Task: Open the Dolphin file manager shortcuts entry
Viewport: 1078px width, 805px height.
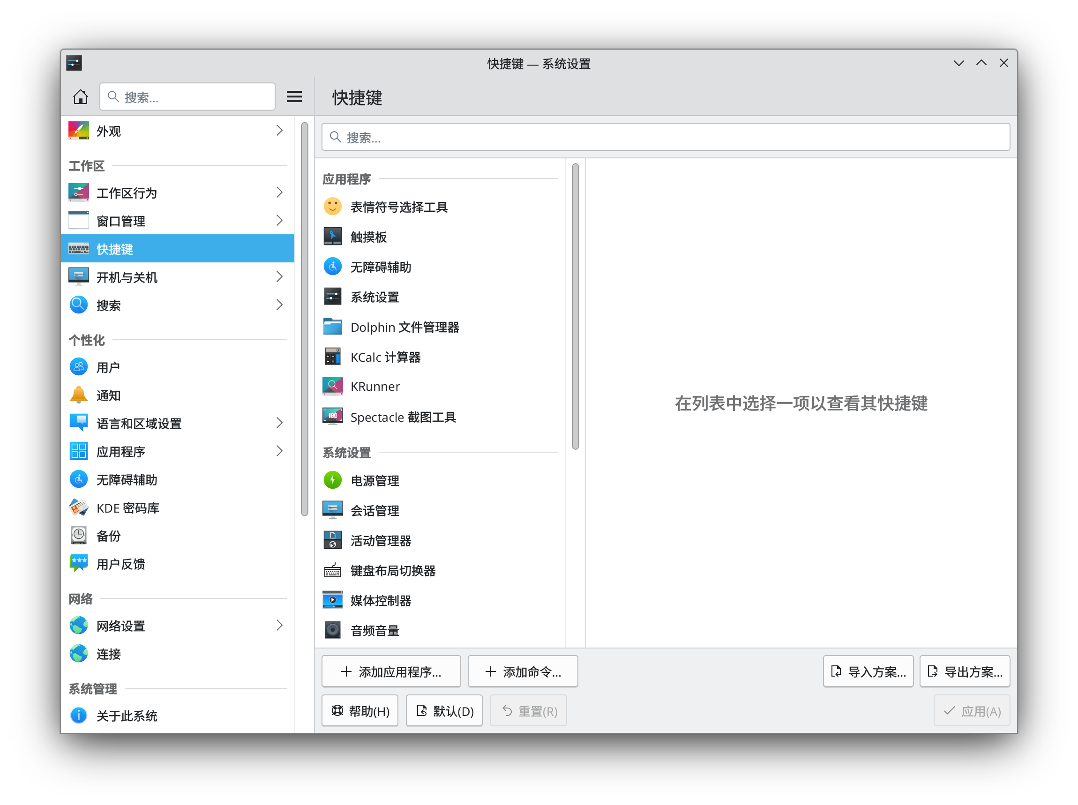Action: click(x=404, y=328)
